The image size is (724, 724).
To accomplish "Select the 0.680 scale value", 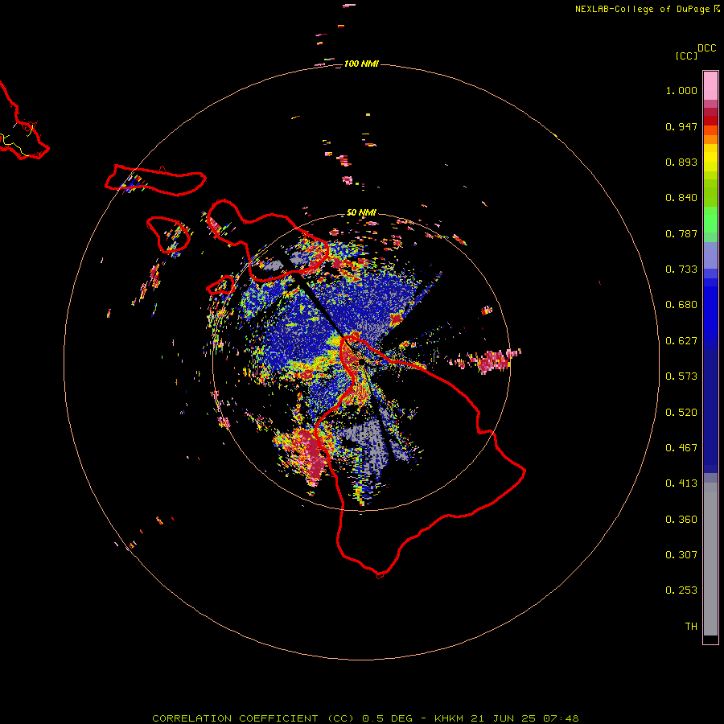I will 681,305.
